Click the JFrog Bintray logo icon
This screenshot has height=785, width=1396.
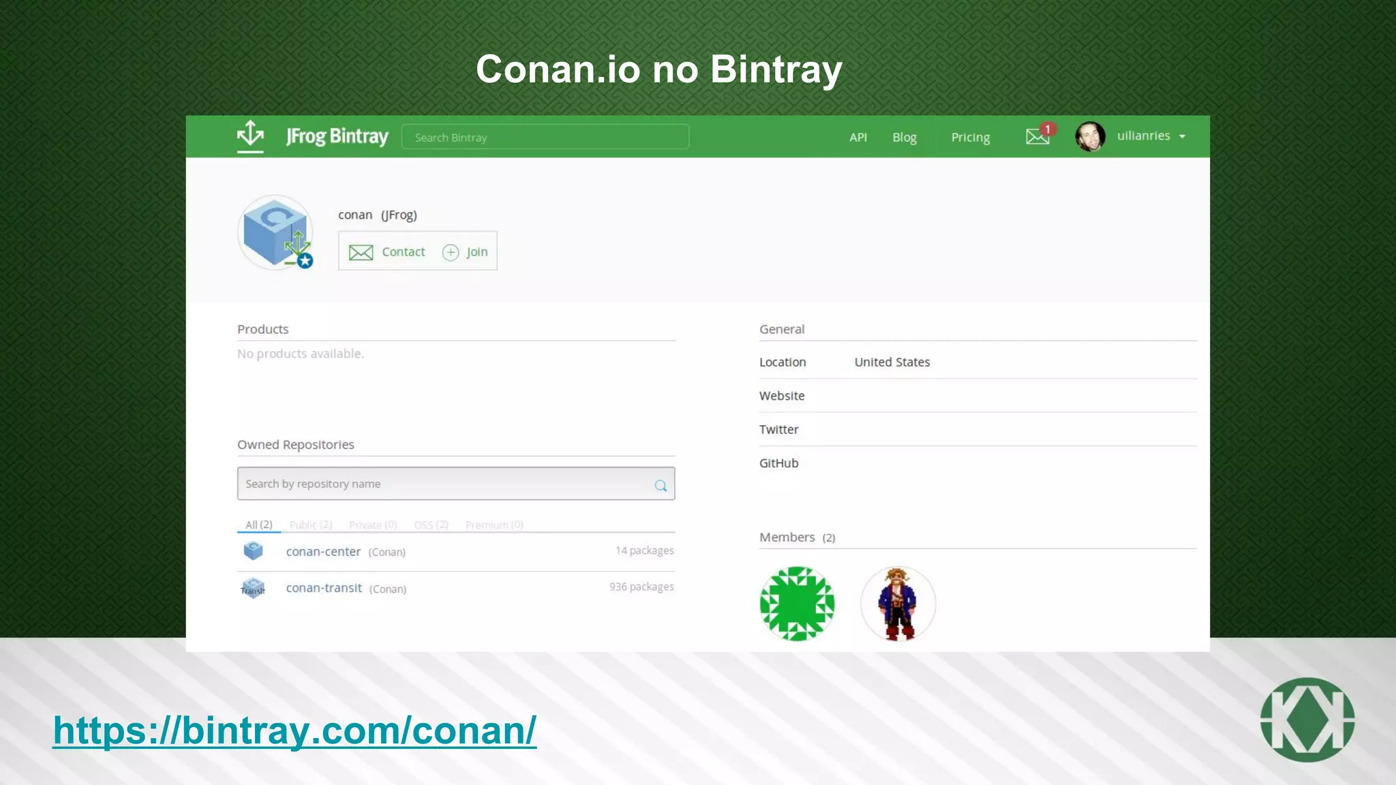point(250,136)
